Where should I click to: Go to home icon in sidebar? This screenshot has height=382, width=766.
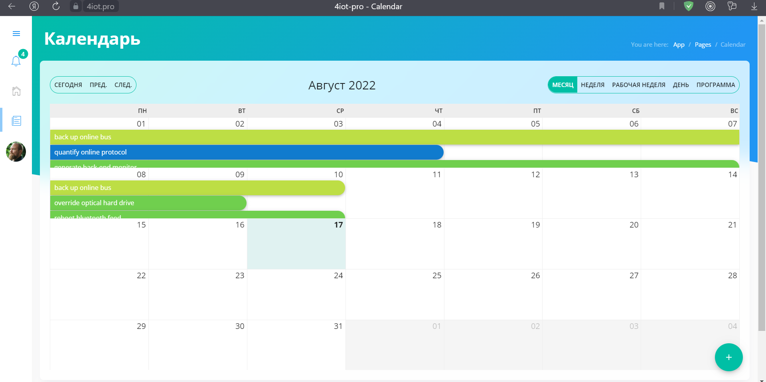pos(16,91)
